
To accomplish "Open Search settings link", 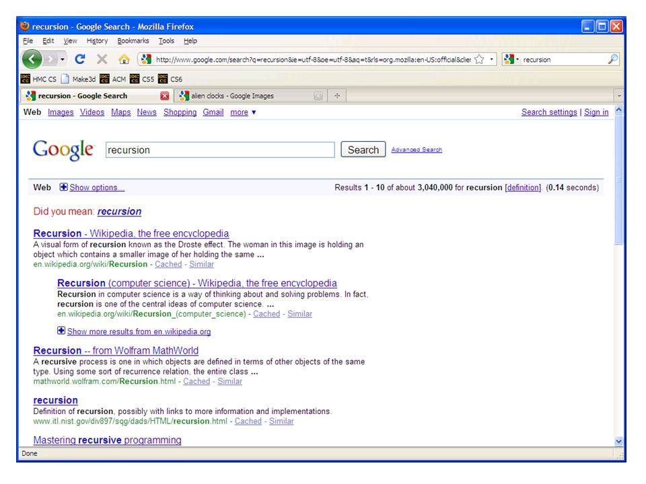I will click(x=549, y=112).
